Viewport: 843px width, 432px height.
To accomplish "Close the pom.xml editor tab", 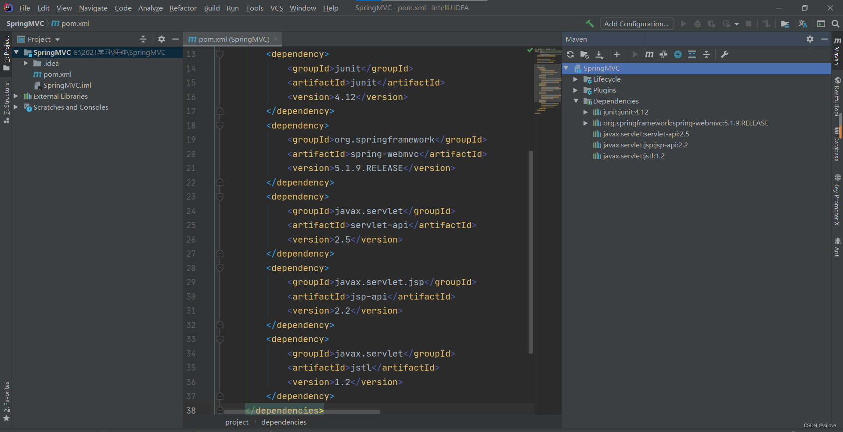I will pos(276,39).
